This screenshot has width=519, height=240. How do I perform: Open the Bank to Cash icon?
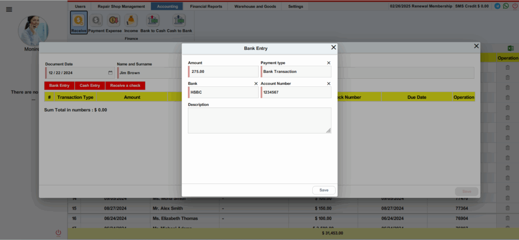click(x=153, y=23)
